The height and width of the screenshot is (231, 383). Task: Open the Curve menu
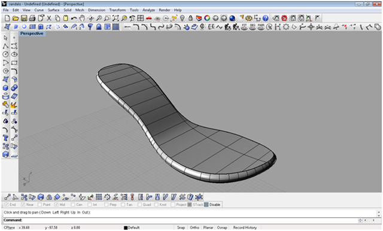pos(39,10)
